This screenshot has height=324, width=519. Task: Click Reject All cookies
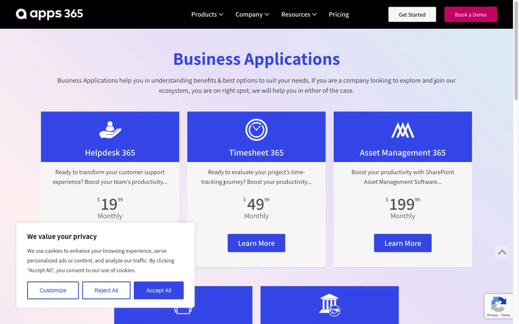click(x=106, y=290)
